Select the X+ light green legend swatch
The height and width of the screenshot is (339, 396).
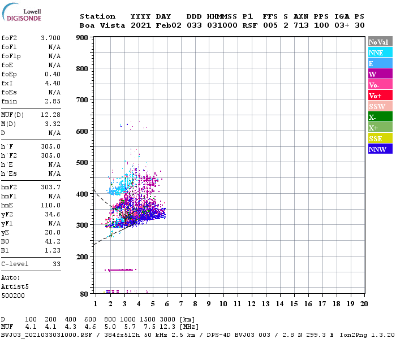coord(380,128)
